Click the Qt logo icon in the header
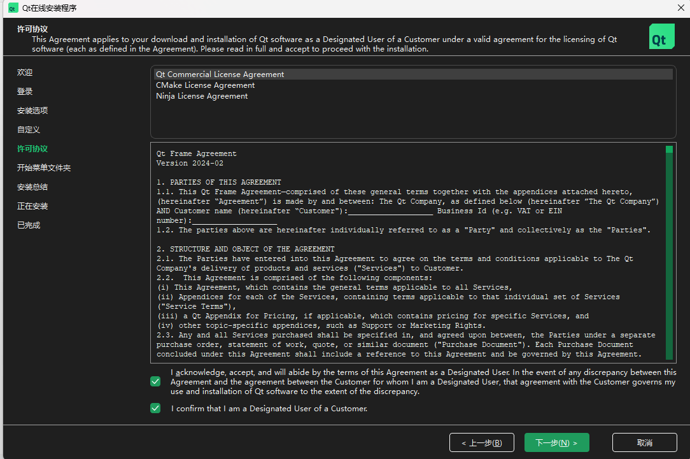 coord(661,36)
